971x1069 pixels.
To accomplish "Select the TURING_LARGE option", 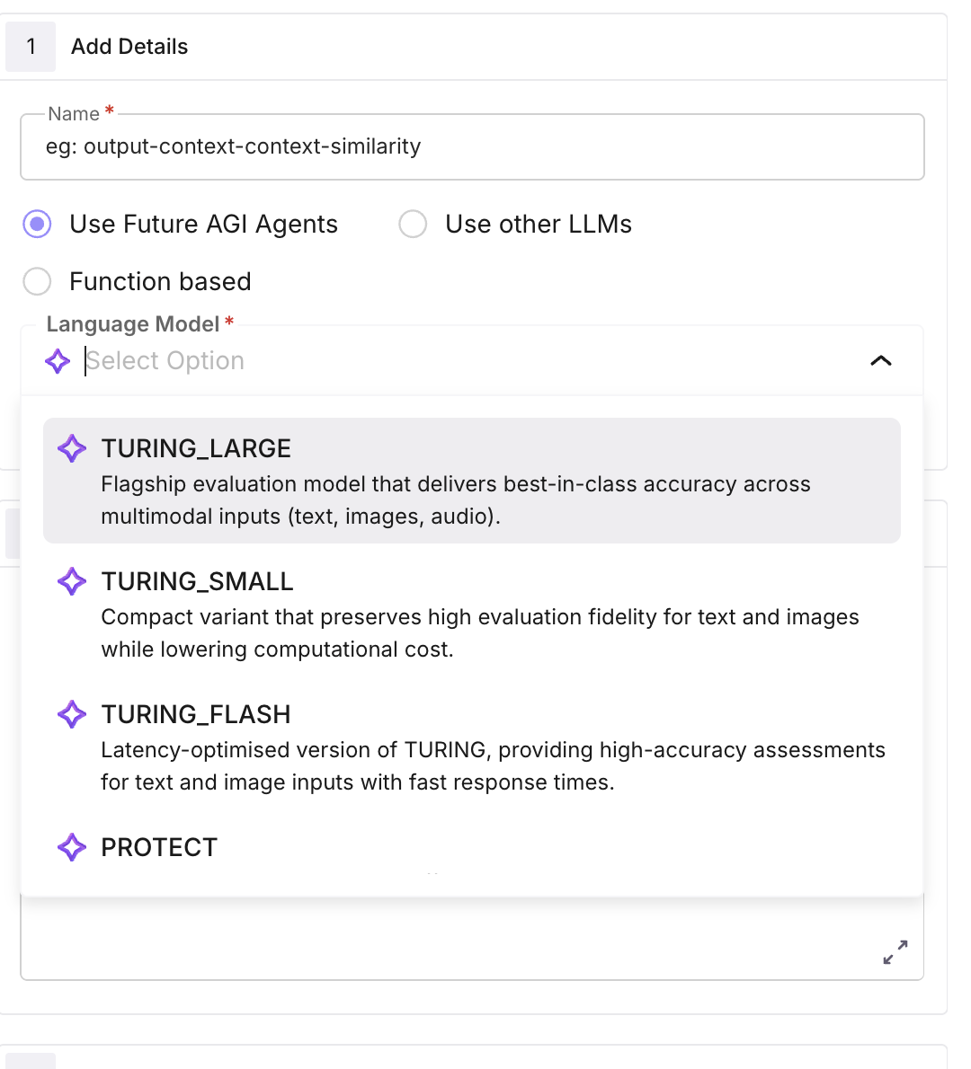I will 196,447.
